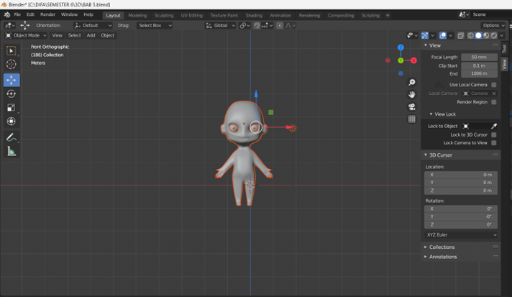Select the Transform tool
The width and height of the screenshot is (512, 297).
tap(11, 122)
